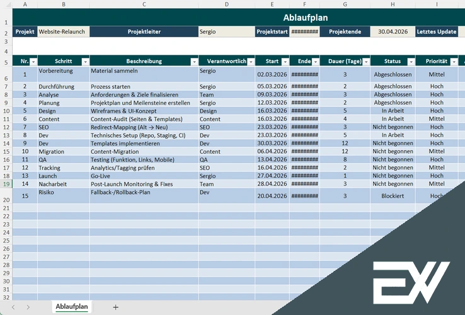Select column C header
Screen dimensions: 465x315
coord(144,4)
